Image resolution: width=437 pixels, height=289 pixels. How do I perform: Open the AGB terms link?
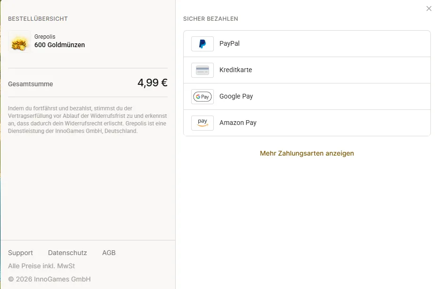[109, 253]
